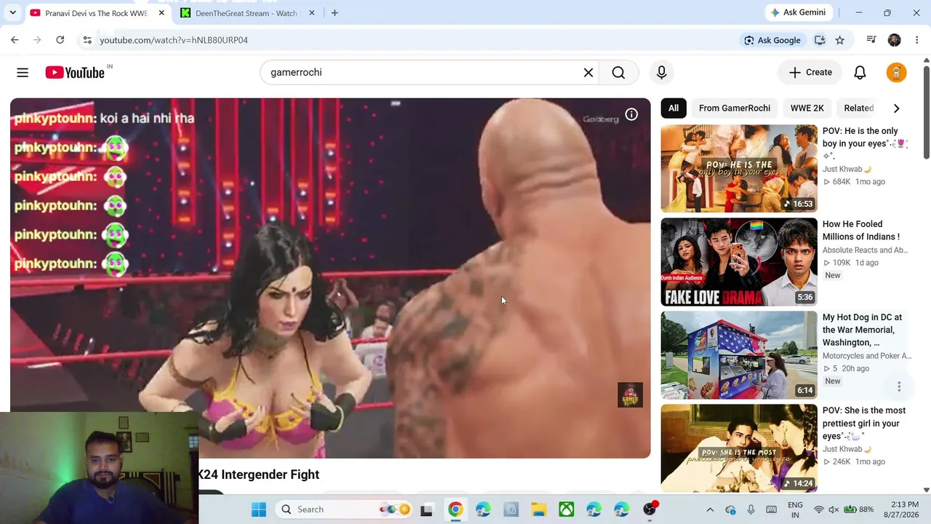Switch to DeenTheGreat Stream tab

click(247, 13)
